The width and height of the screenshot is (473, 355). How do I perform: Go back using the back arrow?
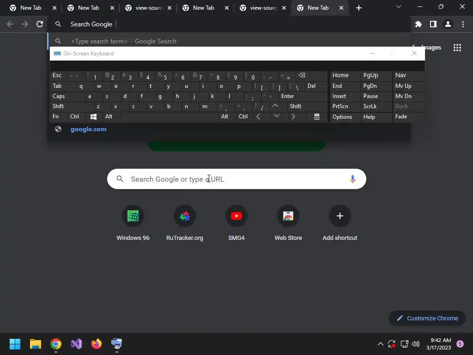pyautogui.click(x=10, y=24)
